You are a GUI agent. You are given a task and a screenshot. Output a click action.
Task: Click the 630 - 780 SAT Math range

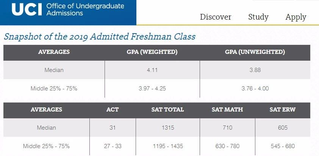(x=227, y=146)
